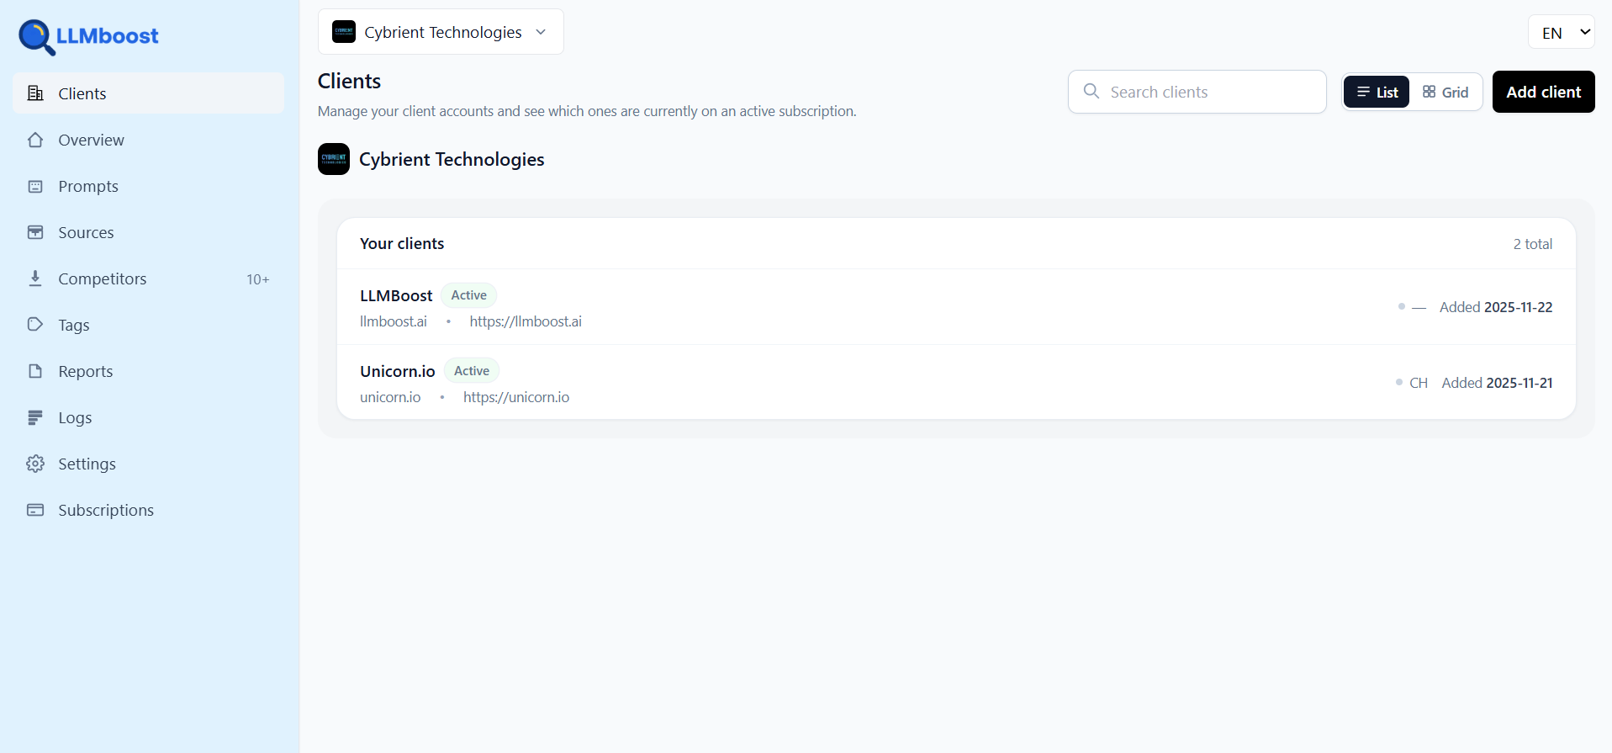Image resolution: width=1612 pixels, height=753 pixels.
Task: Switch to List view
Action: tap(1377, 93)
